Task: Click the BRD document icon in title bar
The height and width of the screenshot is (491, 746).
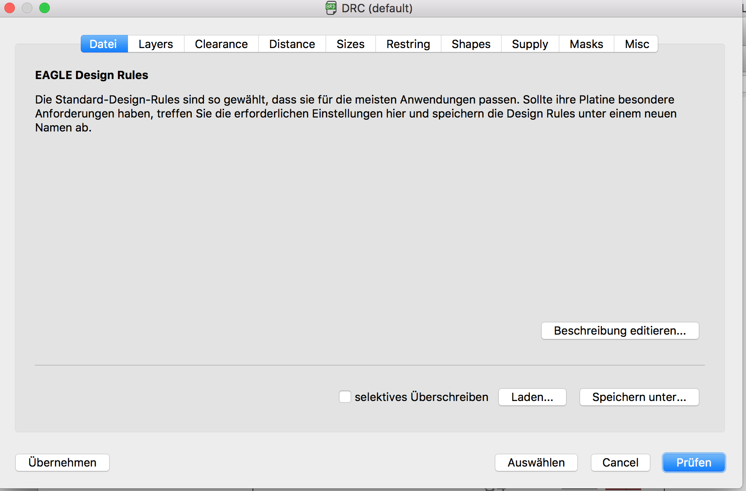Action: click(331, 8)
